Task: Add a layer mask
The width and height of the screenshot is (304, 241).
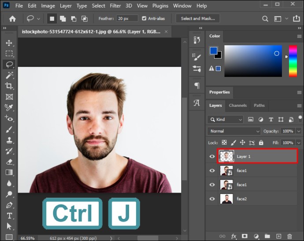Action: click(x=245, y=236)
